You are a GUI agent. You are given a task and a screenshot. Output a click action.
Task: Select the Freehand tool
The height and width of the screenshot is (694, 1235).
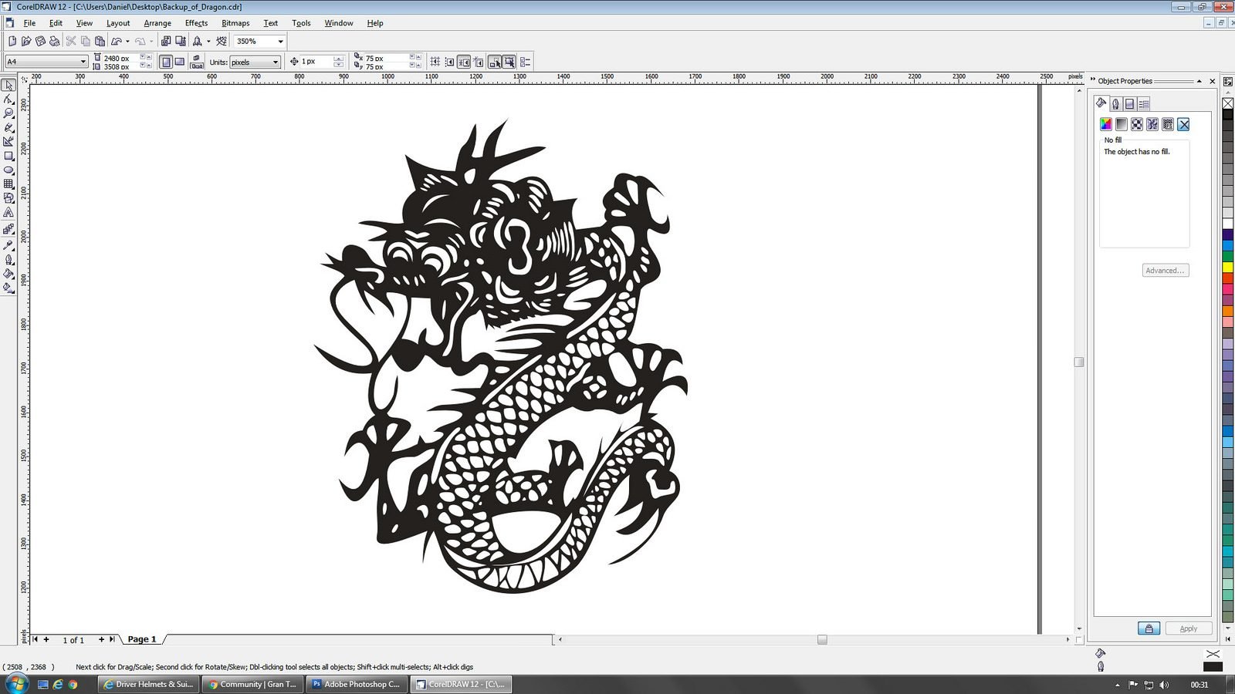tap(8, 127)
